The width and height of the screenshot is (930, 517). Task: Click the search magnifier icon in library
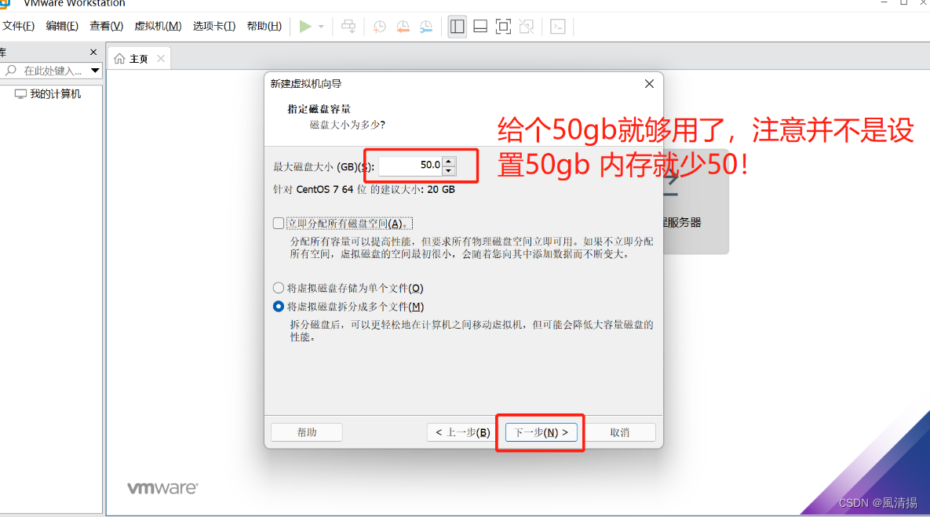[11, 71]
